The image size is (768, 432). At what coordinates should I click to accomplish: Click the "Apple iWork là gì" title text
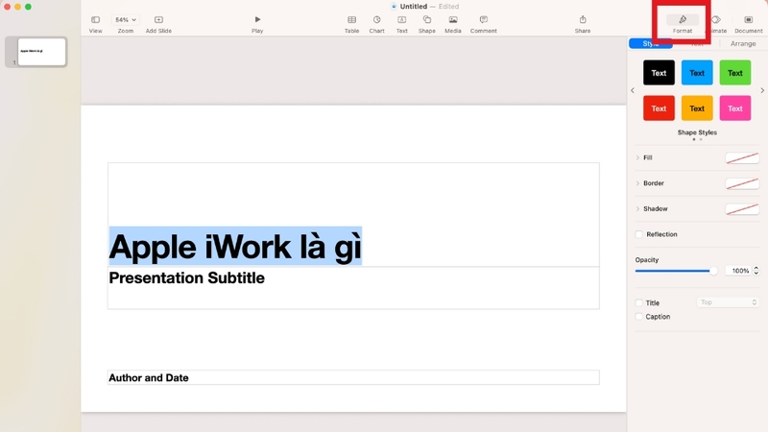pos(235,247)
